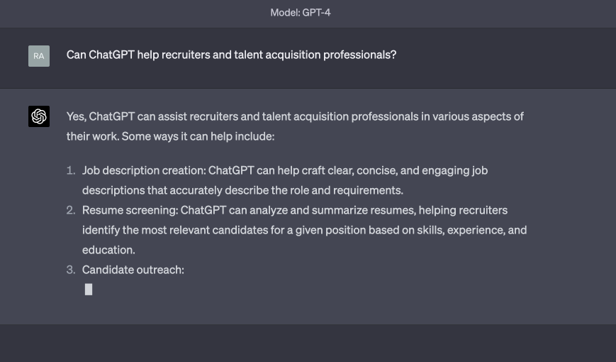Click the blinking typing cursor block

pyautogui.click(x=89, y=289)
